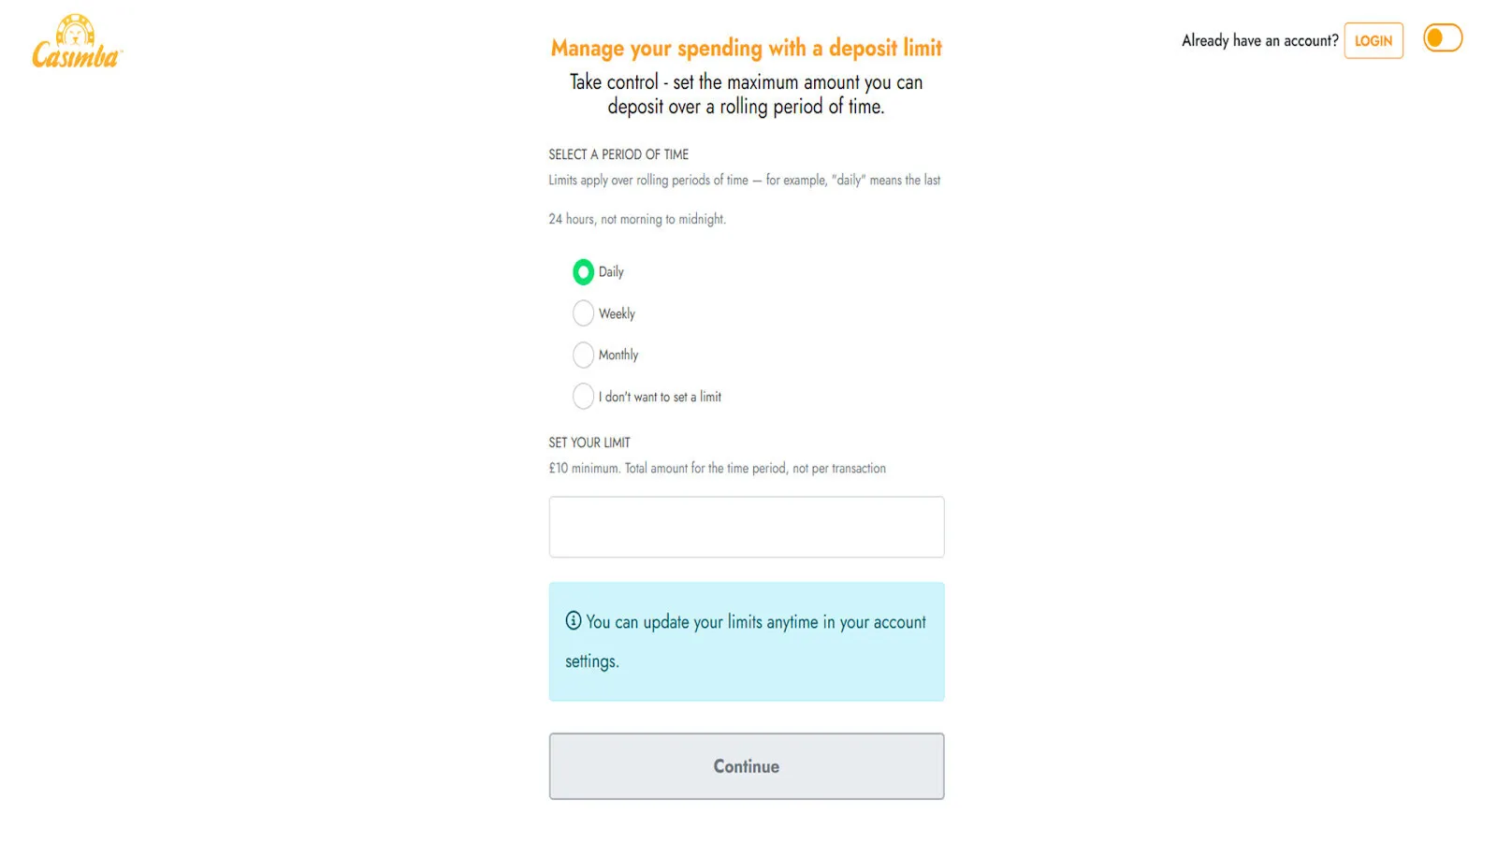Click the 'SELECT A PERIOD OF TIME' heading
Screen dimensions: 1497x842
tap(618, 154)
